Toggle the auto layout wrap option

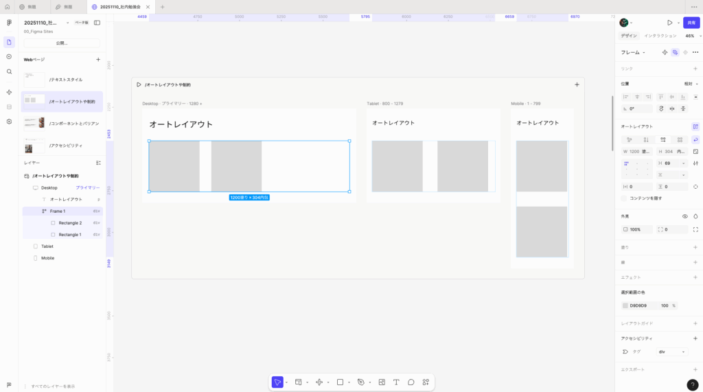695,139
